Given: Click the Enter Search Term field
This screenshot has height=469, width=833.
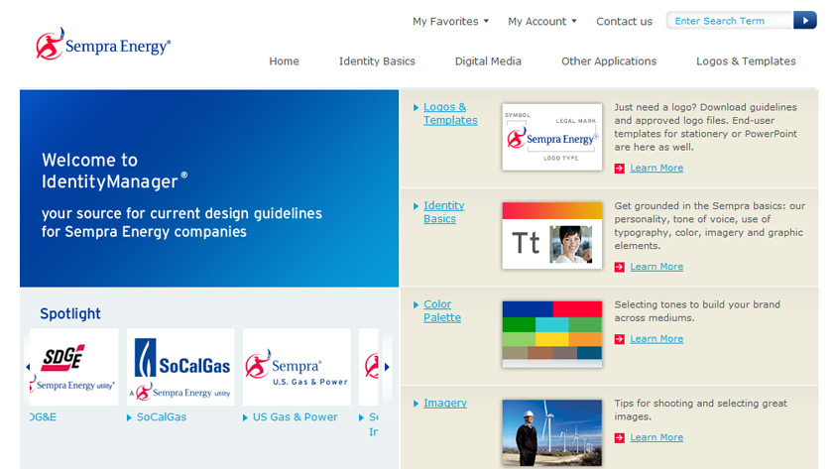Looking at the screenshot, I should tap(730, 21).
